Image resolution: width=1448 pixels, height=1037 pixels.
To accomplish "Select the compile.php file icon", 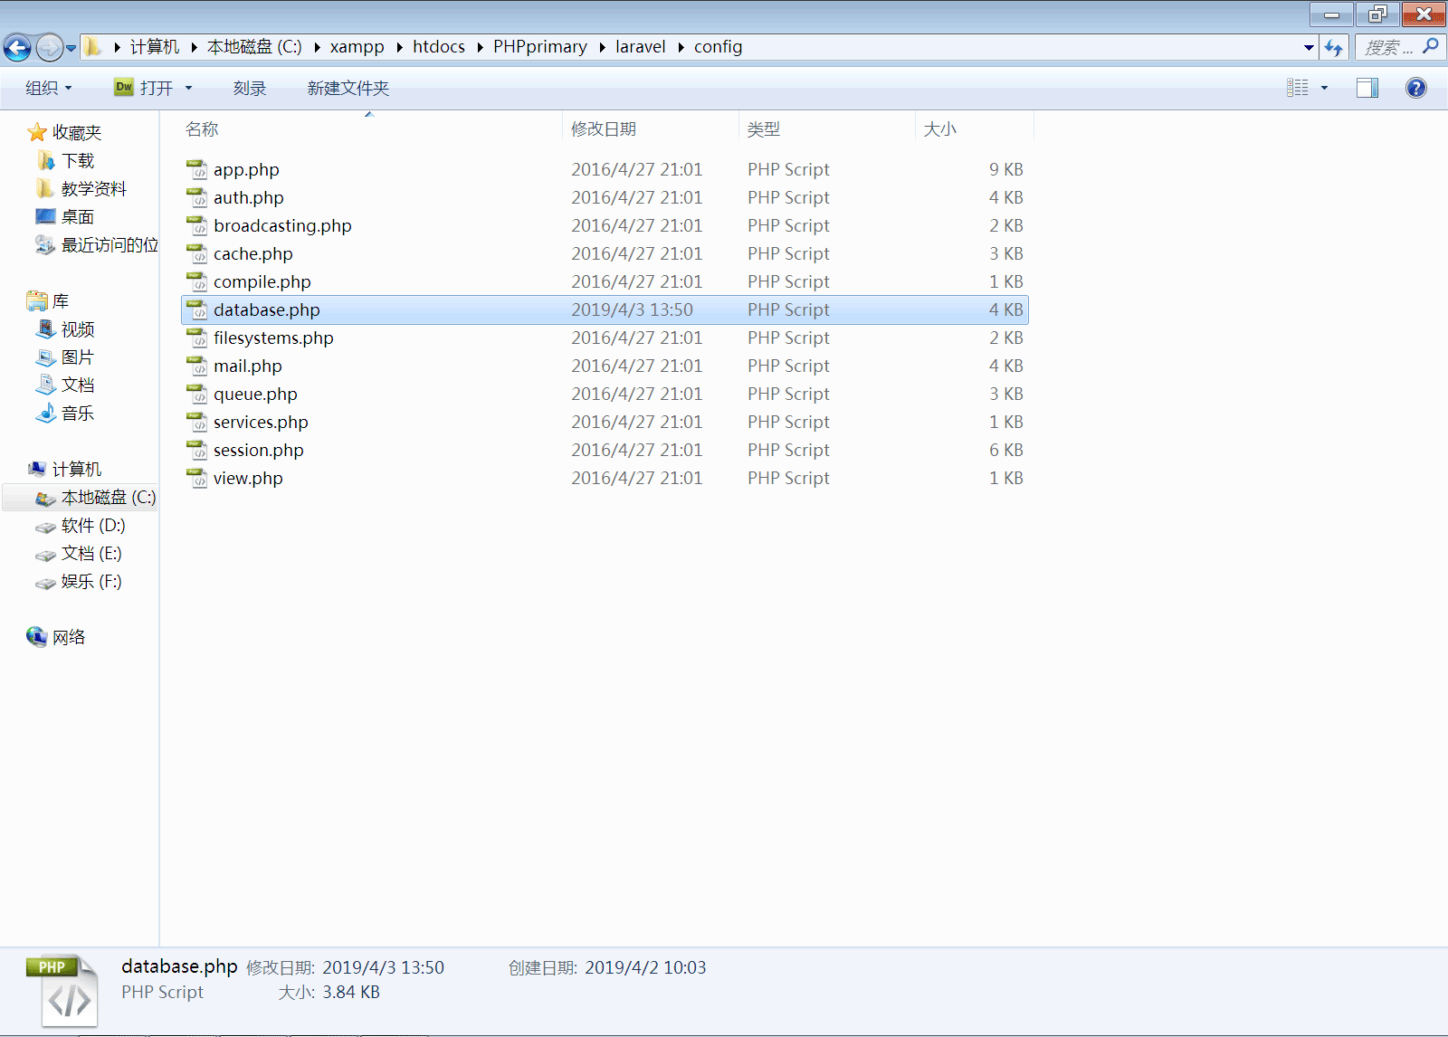I will coord(197,282).
